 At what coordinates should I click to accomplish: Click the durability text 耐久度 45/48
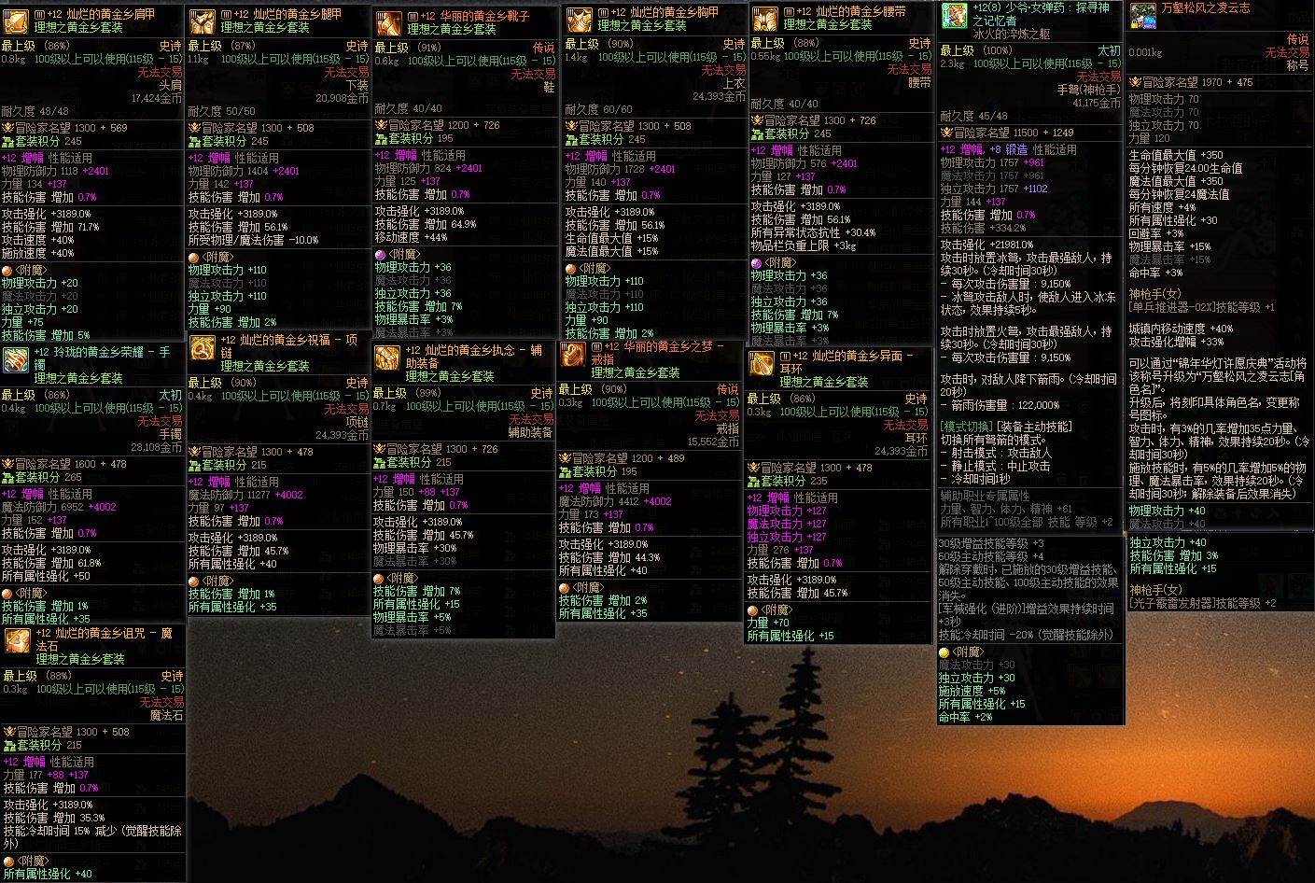(x=974, y=116)
